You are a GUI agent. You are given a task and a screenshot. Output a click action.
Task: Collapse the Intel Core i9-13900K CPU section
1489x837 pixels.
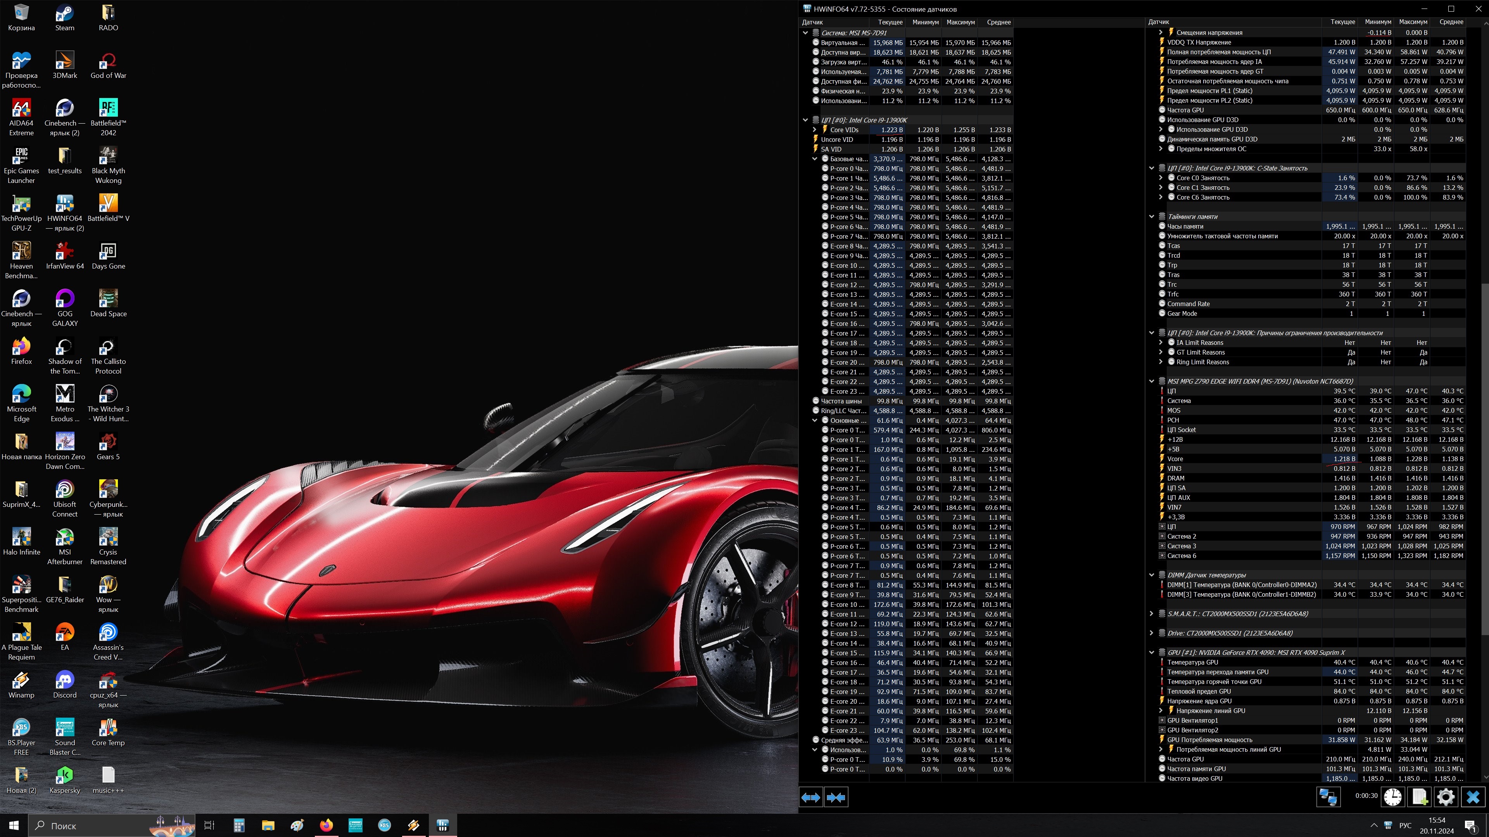[x=805, y=120]
